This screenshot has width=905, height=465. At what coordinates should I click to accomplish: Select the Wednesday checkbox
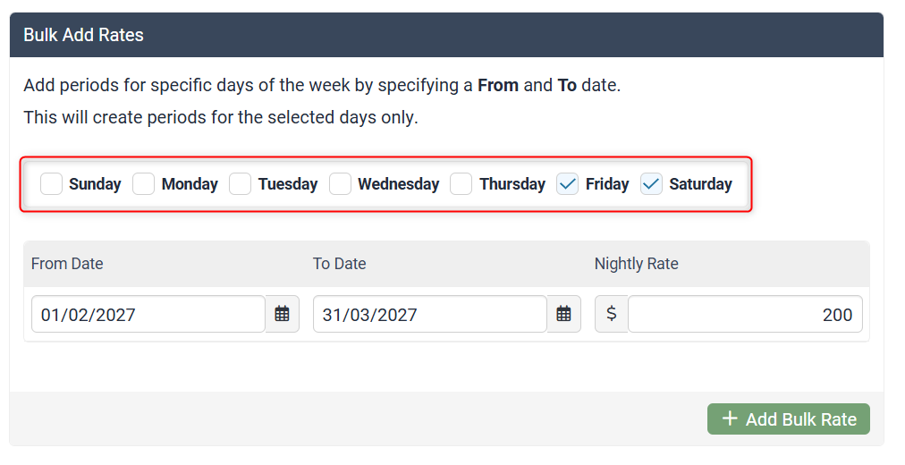341,183
